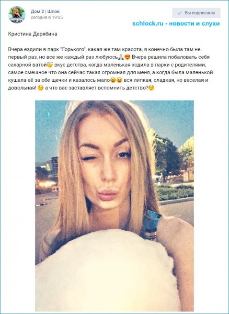
Task: Open the post timestamp сегодня в 19:05
Action: (46, 18)
